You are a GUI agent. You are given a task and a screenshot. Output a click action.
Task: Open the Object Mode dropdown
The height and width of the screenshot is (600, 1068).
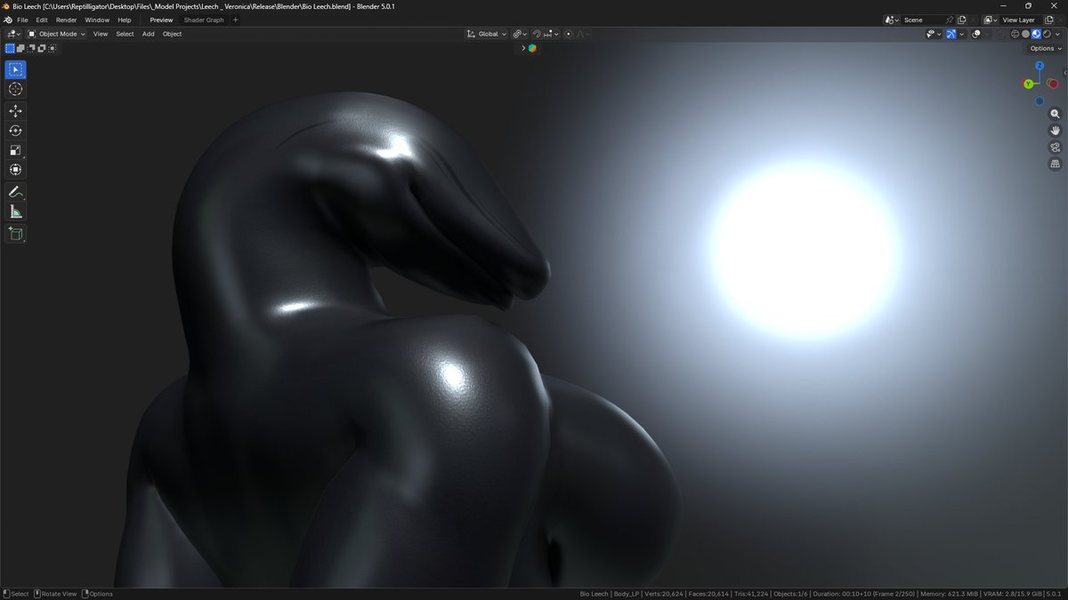(57, 34)
